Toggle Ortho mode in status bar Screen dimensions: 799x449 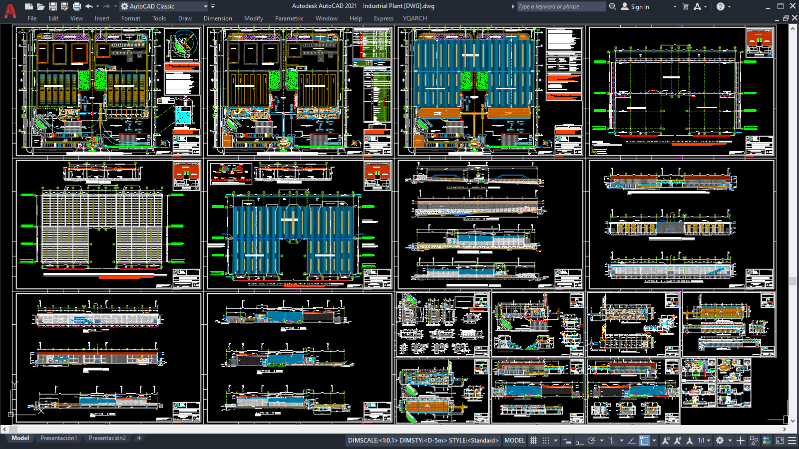point(579,441)
